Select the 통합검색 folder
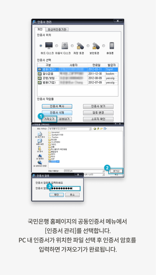Screen dimensions: 156x275 53,152
